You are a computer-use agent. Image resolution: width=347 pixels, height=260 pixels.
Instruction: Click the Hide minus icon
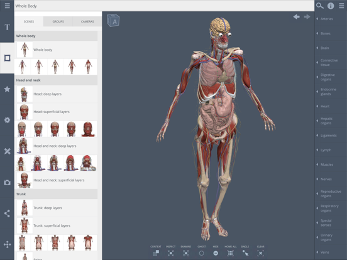pyautogui.click(x=216, y=253)
